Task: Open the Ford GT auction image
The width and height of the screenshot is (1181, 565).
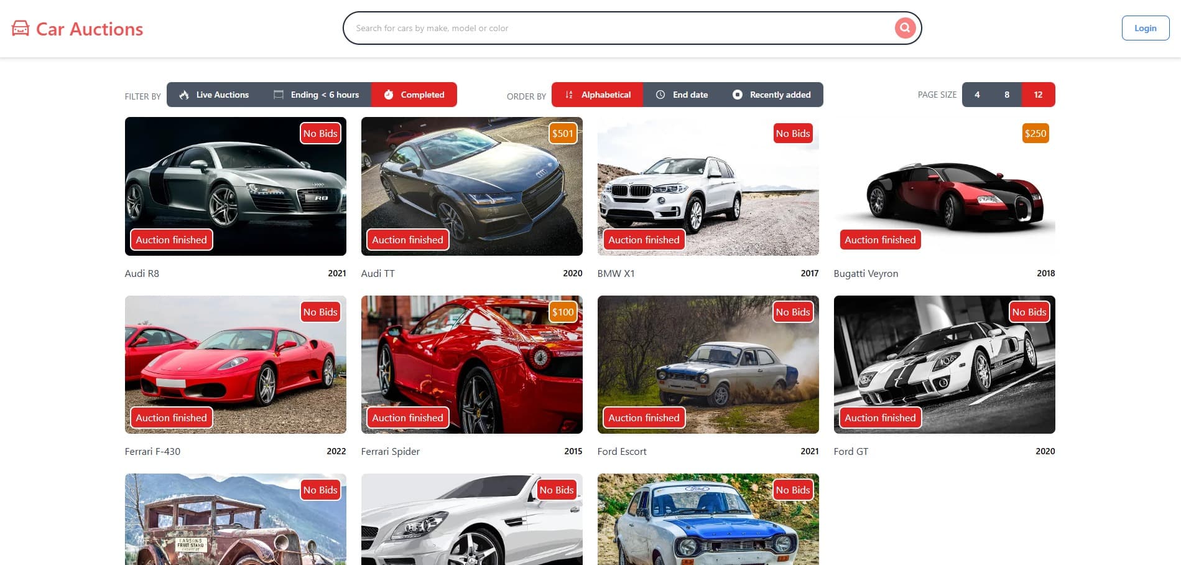Action: [945, 365]
